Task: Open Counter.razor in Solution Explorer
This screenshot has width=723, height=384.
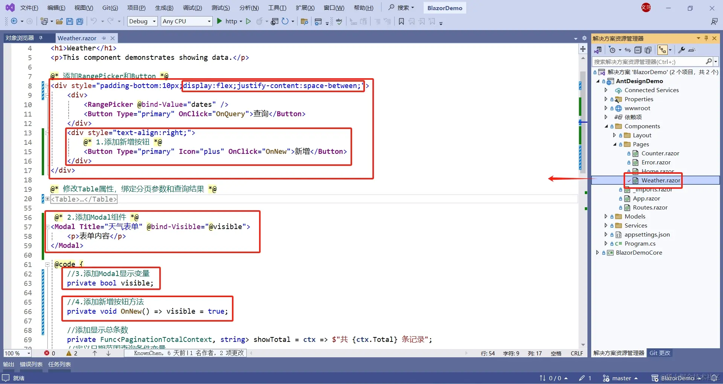Action: (x=660, y=153)
